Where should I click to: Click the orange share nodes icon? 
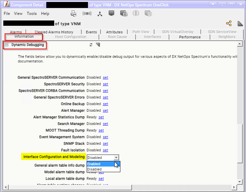(x=229, y=23)
